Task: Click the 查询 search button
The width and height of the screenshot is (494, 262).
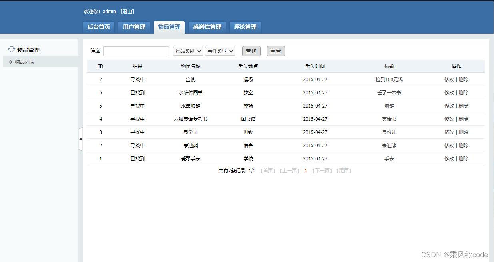Action: click(252, 51)
